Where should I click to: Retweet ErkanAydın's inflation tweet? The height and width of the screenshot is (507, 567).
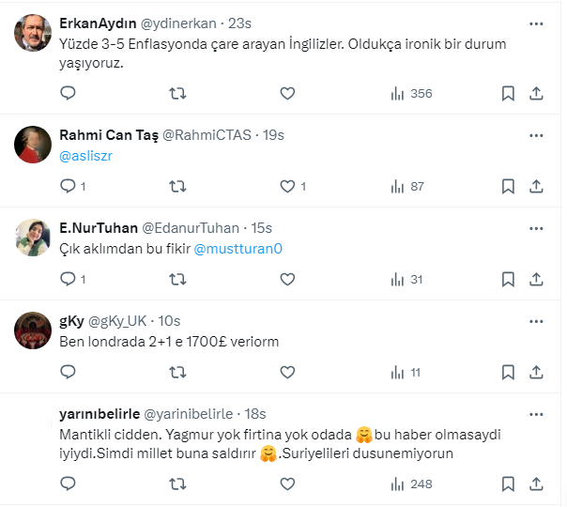click(176, 93)
